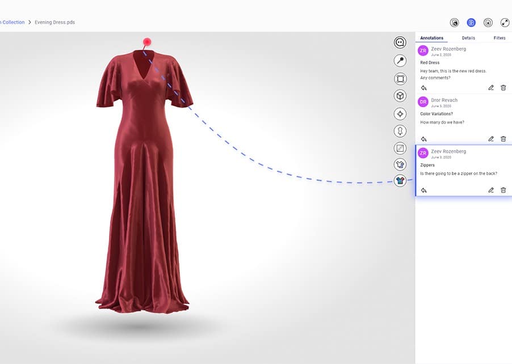Select the 3D cube view icon
Viewport: 512px width, 364px height.
(x=400, y=96)
